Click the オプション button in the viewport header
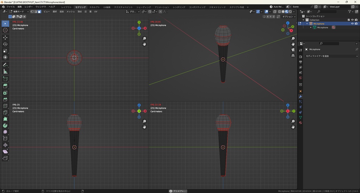360x193 pixels. click(x=288, y=16)
